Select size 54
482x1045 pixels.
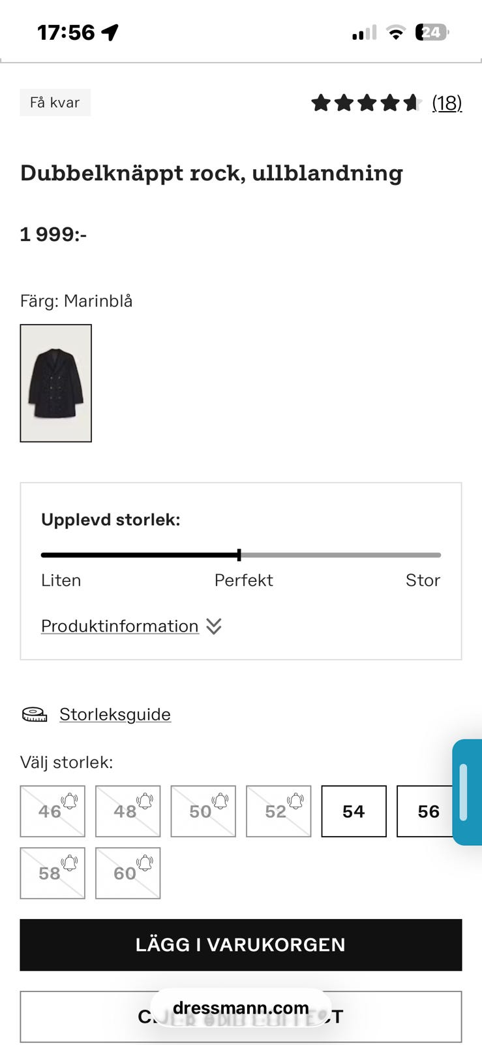point(354,811)
